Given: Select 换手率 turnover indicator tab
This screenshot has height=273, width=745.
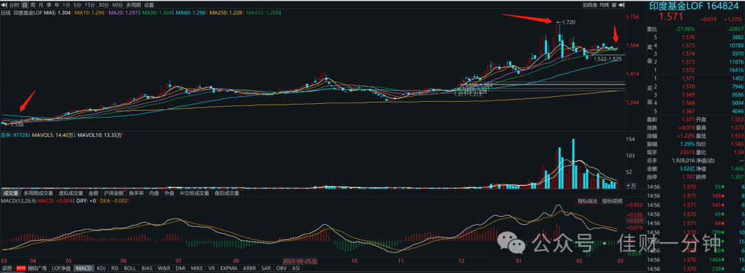Looking at the screenshot, I should 136,193.
